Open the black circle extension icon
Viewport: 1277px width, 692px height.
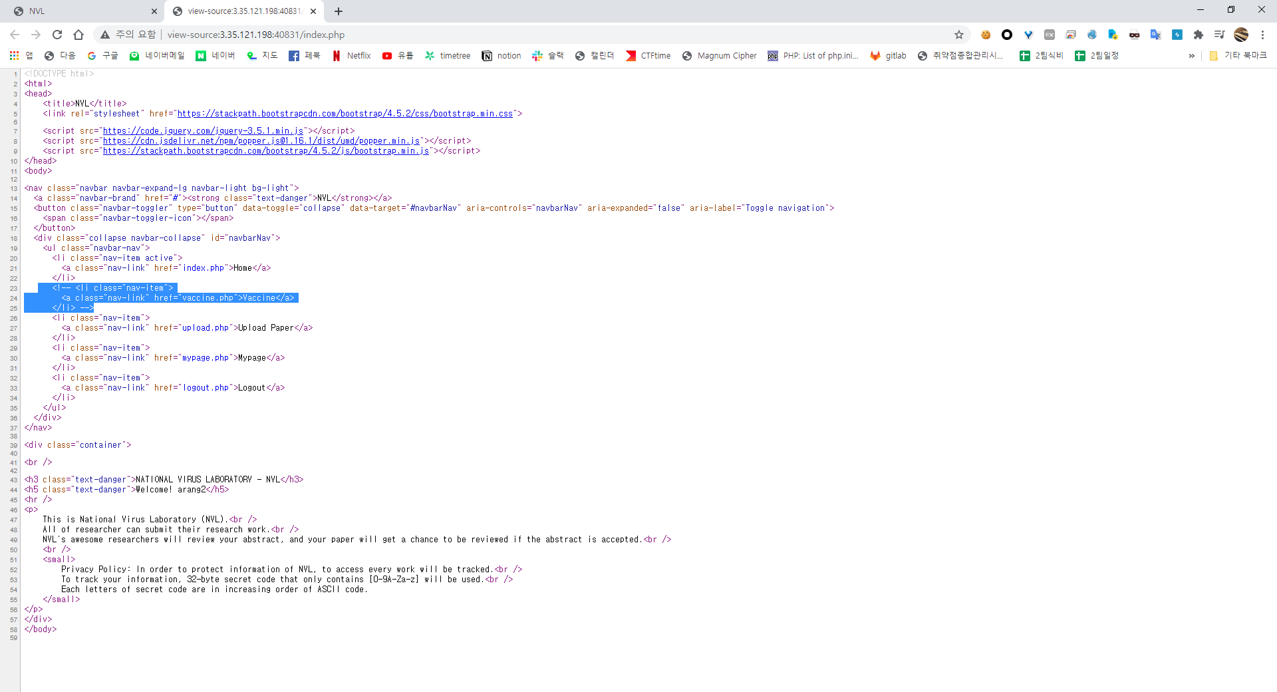(1007, 35)
